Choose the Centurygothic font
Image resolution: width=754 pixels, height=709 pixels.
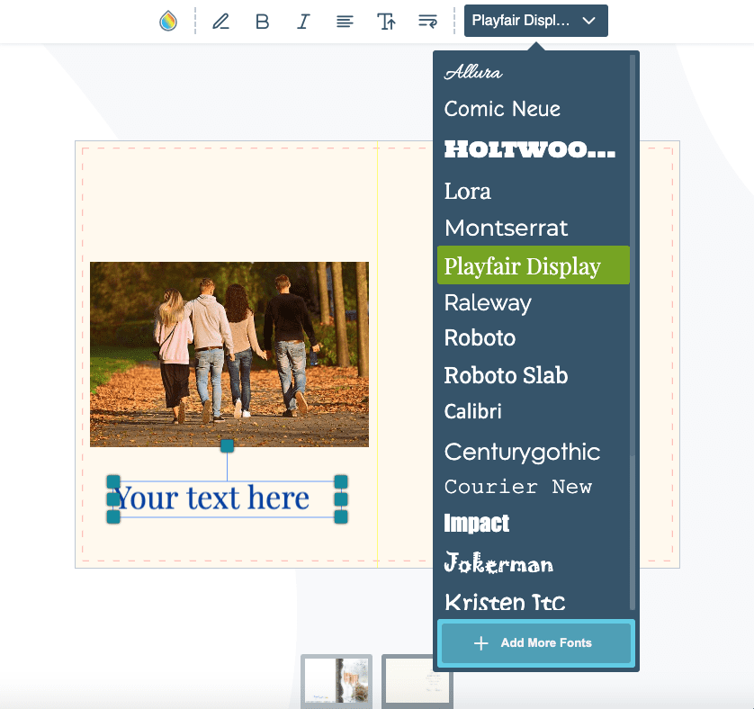point(522,453)
